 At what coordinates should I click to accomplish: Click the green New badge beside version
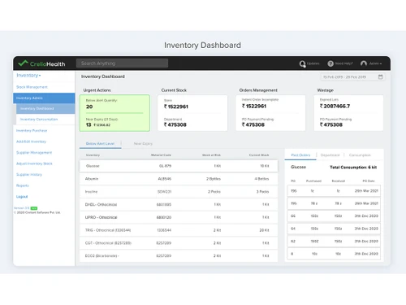(34, 208)
